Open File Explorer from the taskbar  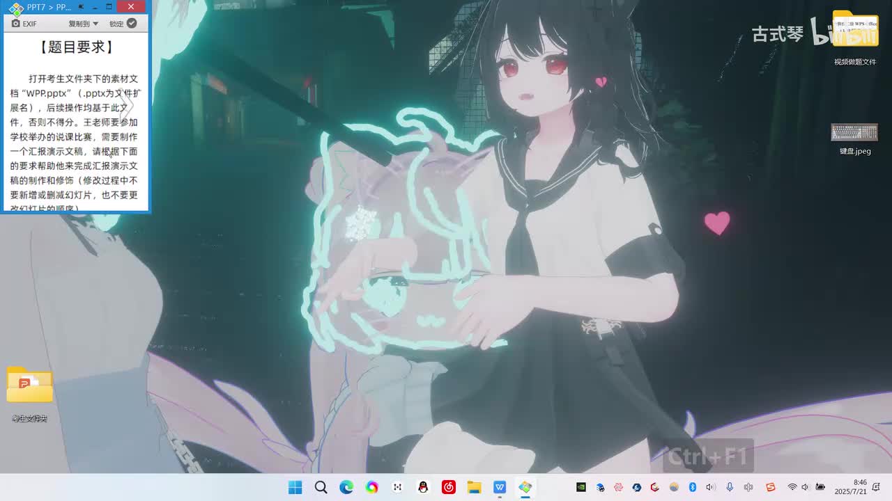pyautogui.click(x=474, y=487)
